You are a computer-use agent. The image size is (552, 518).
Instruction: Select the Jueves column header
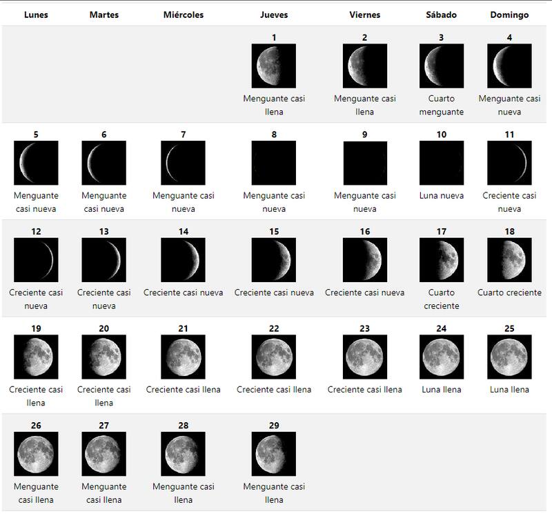[274, 14]
